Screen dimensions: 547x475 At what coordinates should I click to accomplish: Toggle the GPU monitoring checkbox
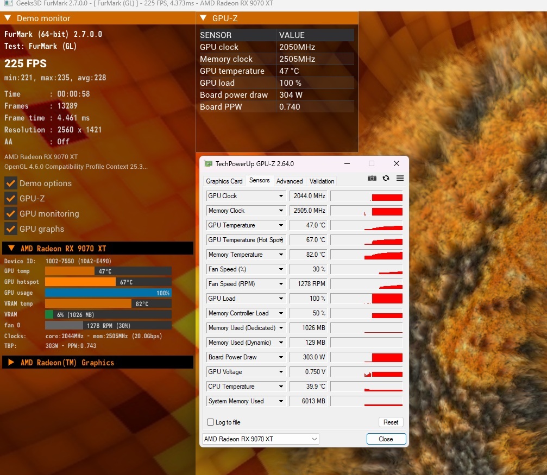coord(11,213)
